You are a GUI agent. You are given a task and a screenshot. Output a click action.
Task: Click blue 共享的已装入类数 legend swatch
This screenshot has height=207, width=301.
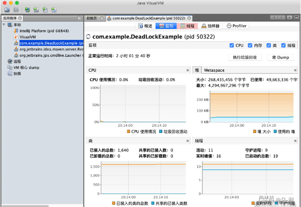(x=153, y=203)
